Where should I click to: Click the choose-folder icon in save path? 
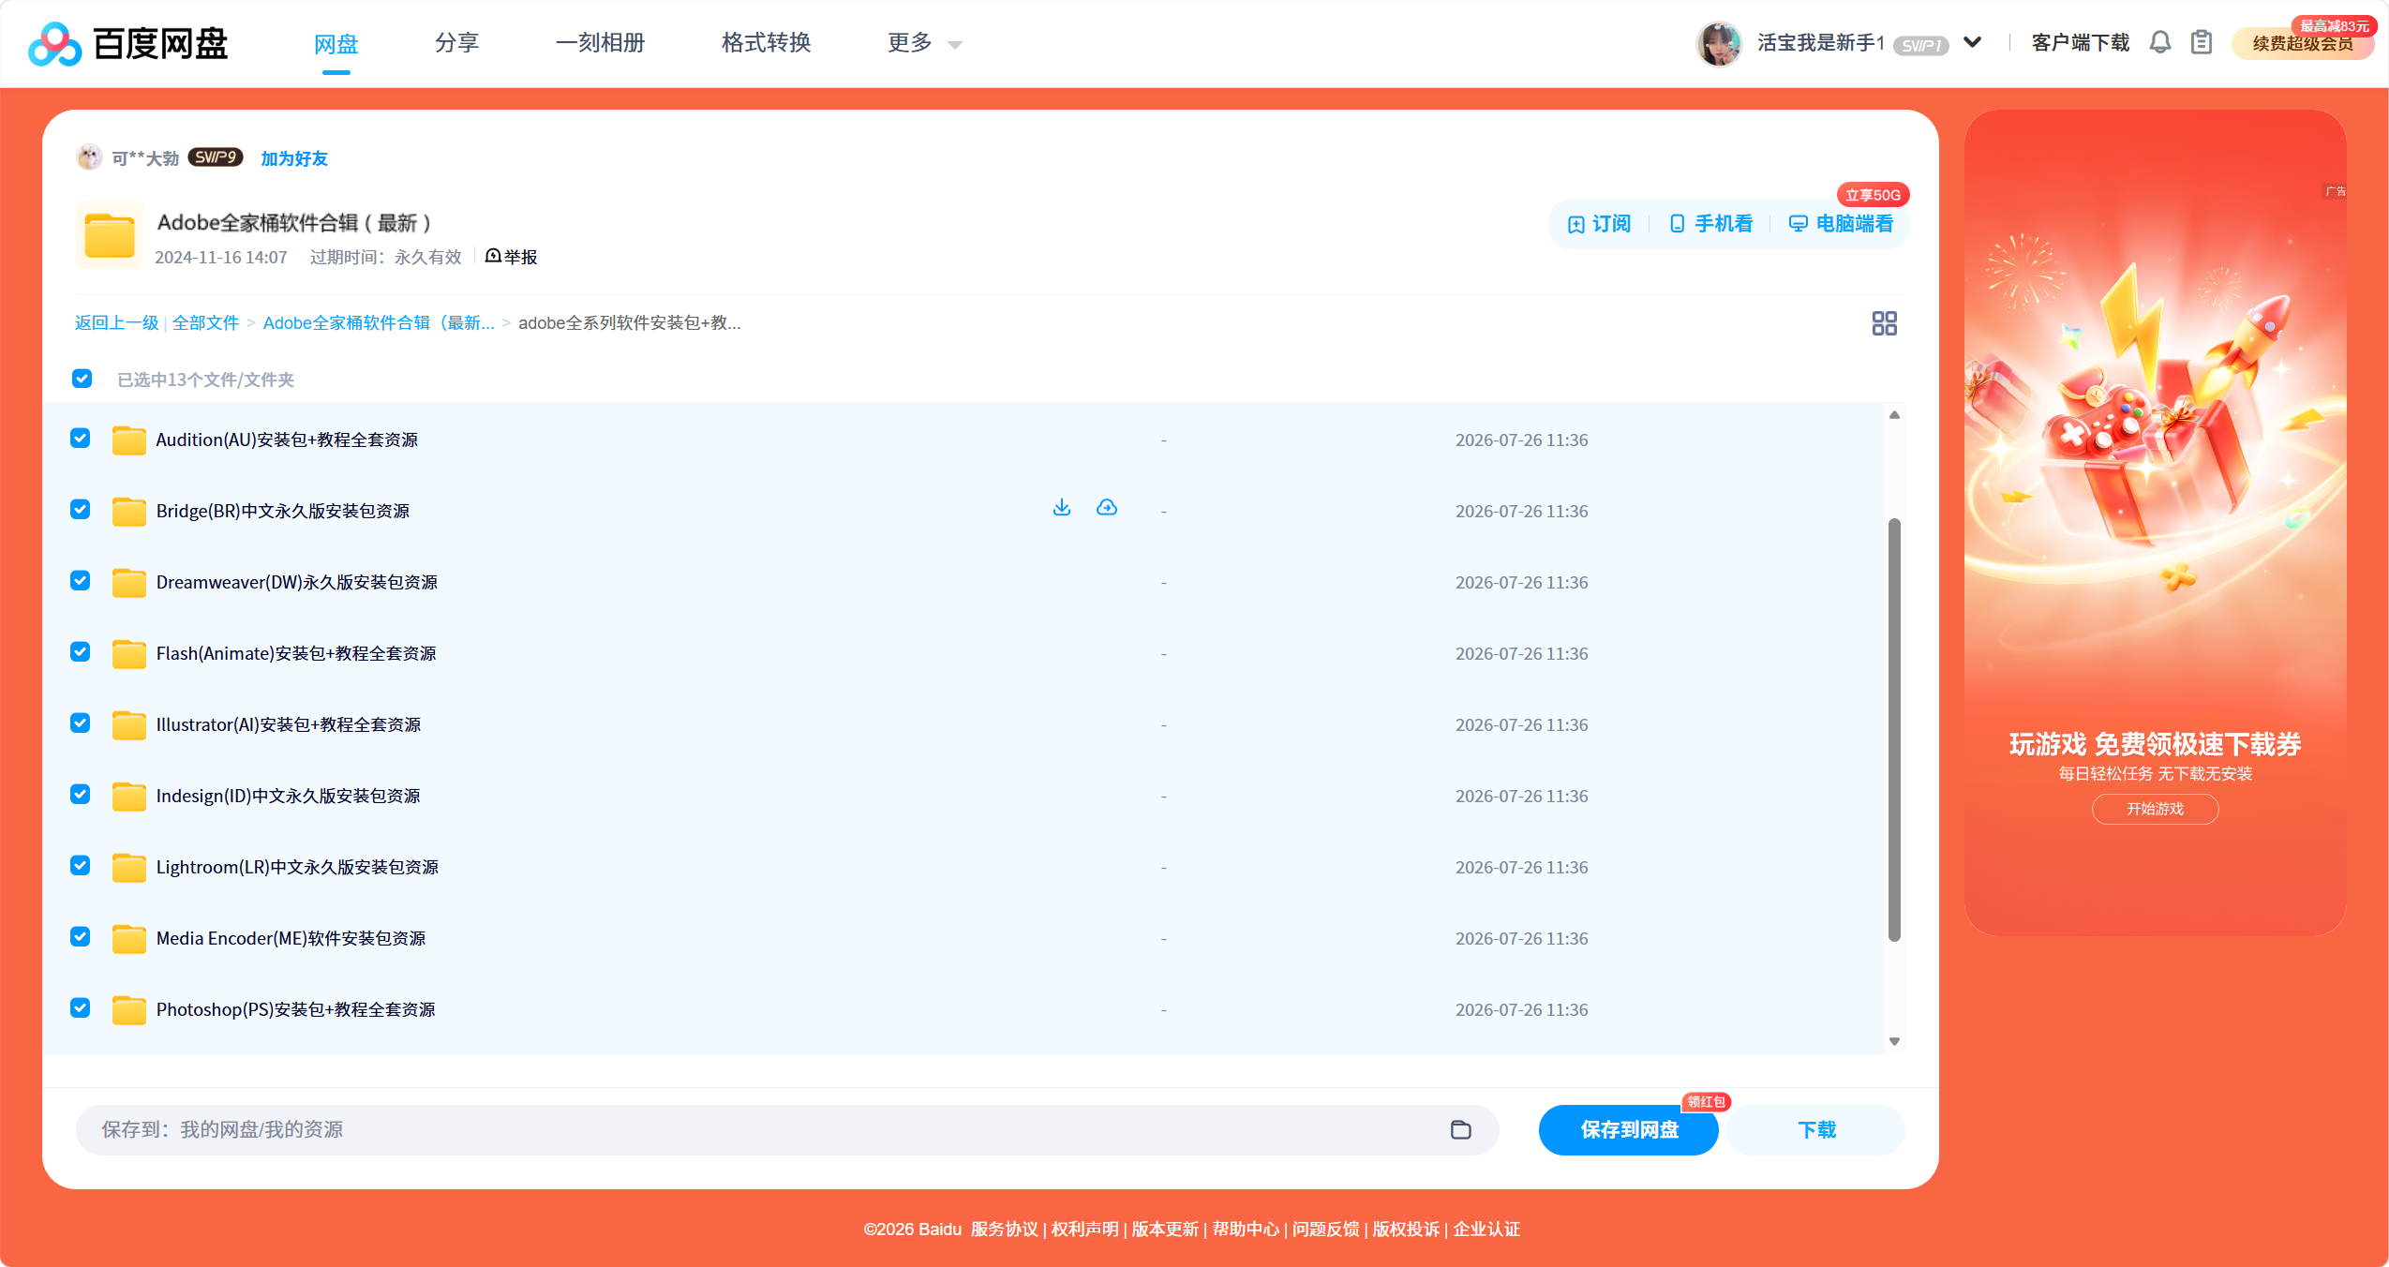coord(1461,1129)
